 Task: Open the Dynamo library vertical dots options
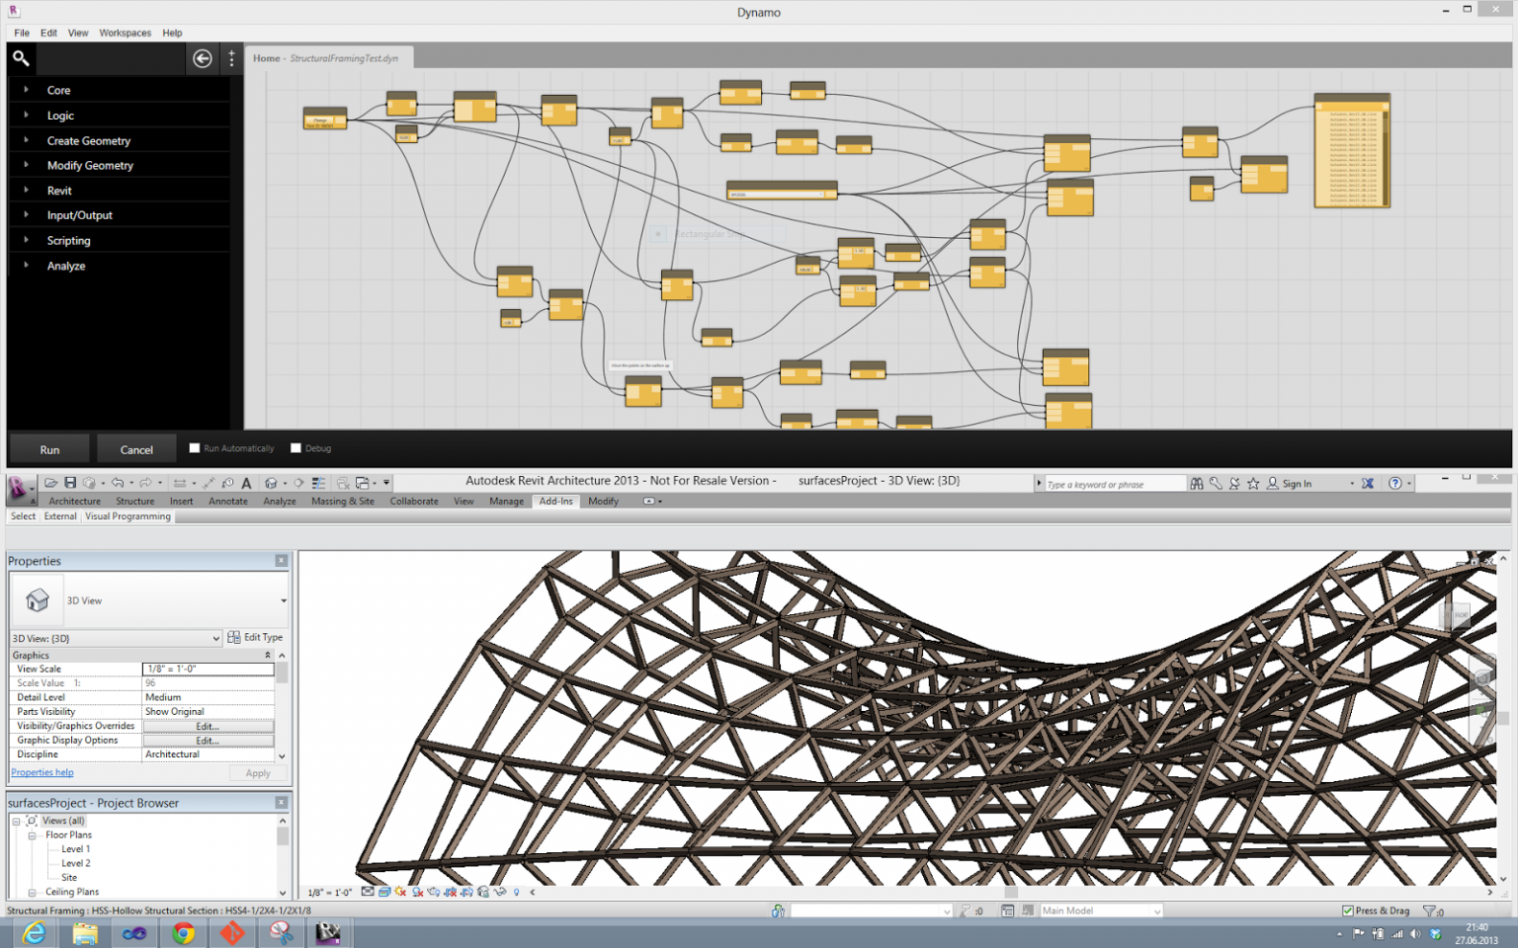[x=232, y=58]
